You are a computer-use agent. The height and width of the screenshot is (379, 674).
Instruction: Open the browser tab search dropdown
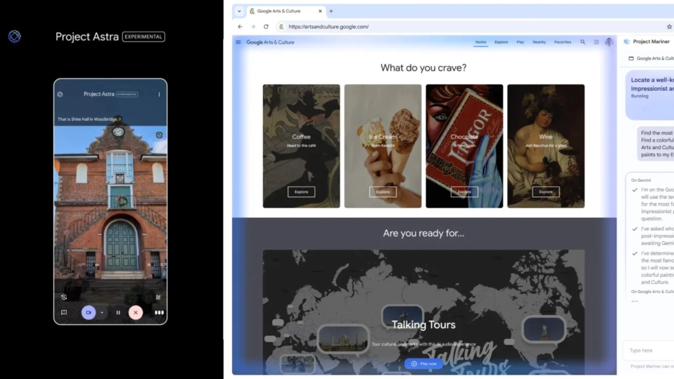(239, 11)
